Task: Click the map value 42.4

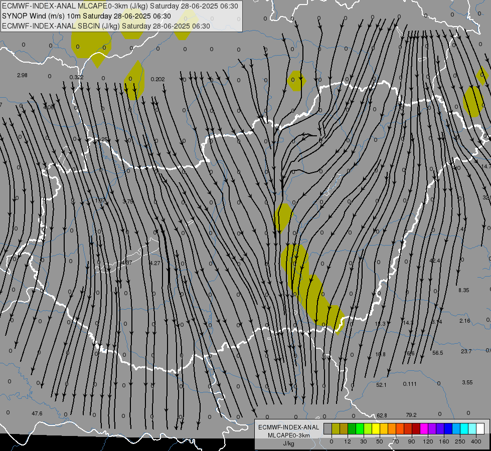Action: pos(435,261)
